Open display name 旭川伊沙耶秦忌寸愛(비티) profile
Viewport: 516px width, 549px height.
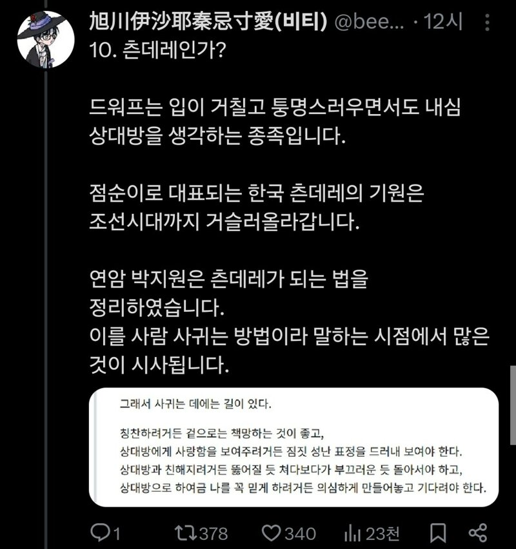coord(208,21)
